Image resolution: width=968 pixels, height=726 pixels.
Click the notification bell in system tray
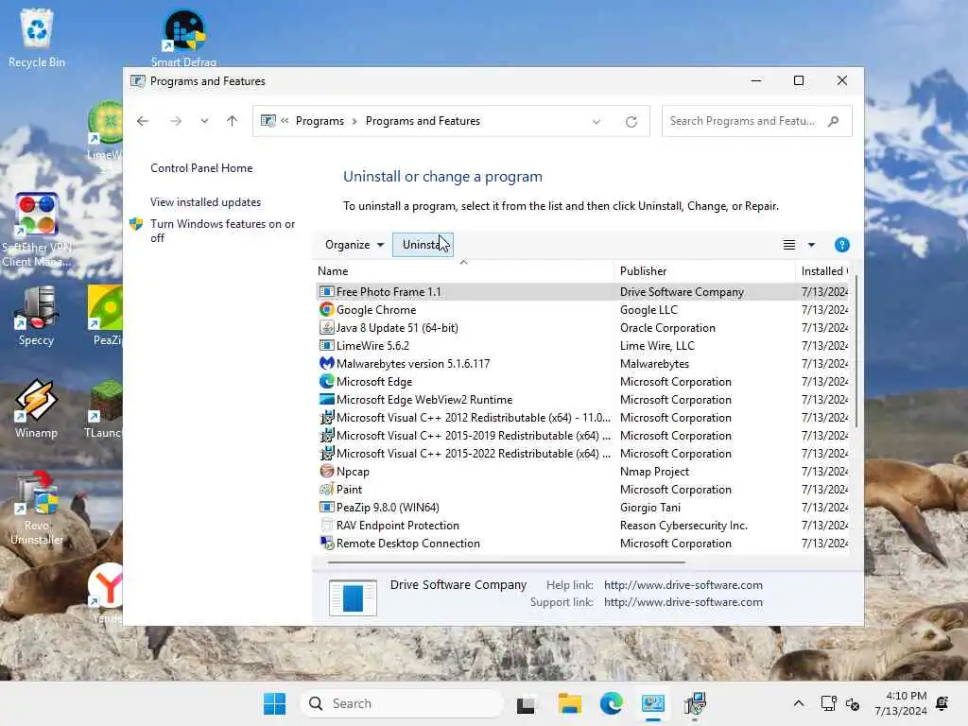point(942,703)
